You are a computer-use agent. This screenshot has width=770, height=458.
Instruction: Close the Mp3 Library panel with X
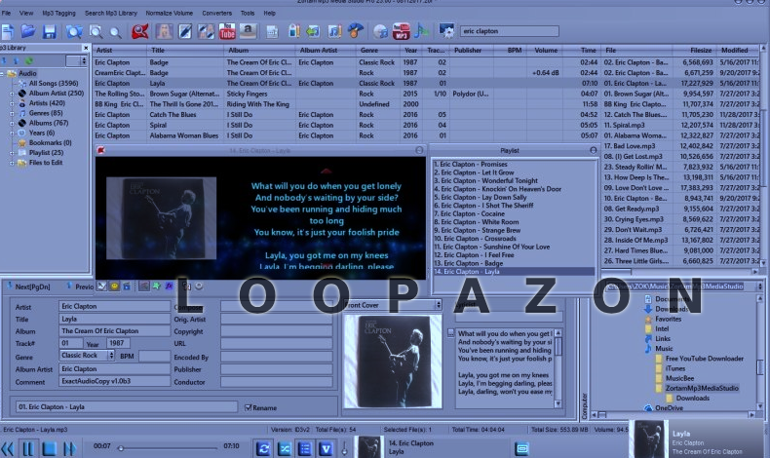tap(86, 48)
